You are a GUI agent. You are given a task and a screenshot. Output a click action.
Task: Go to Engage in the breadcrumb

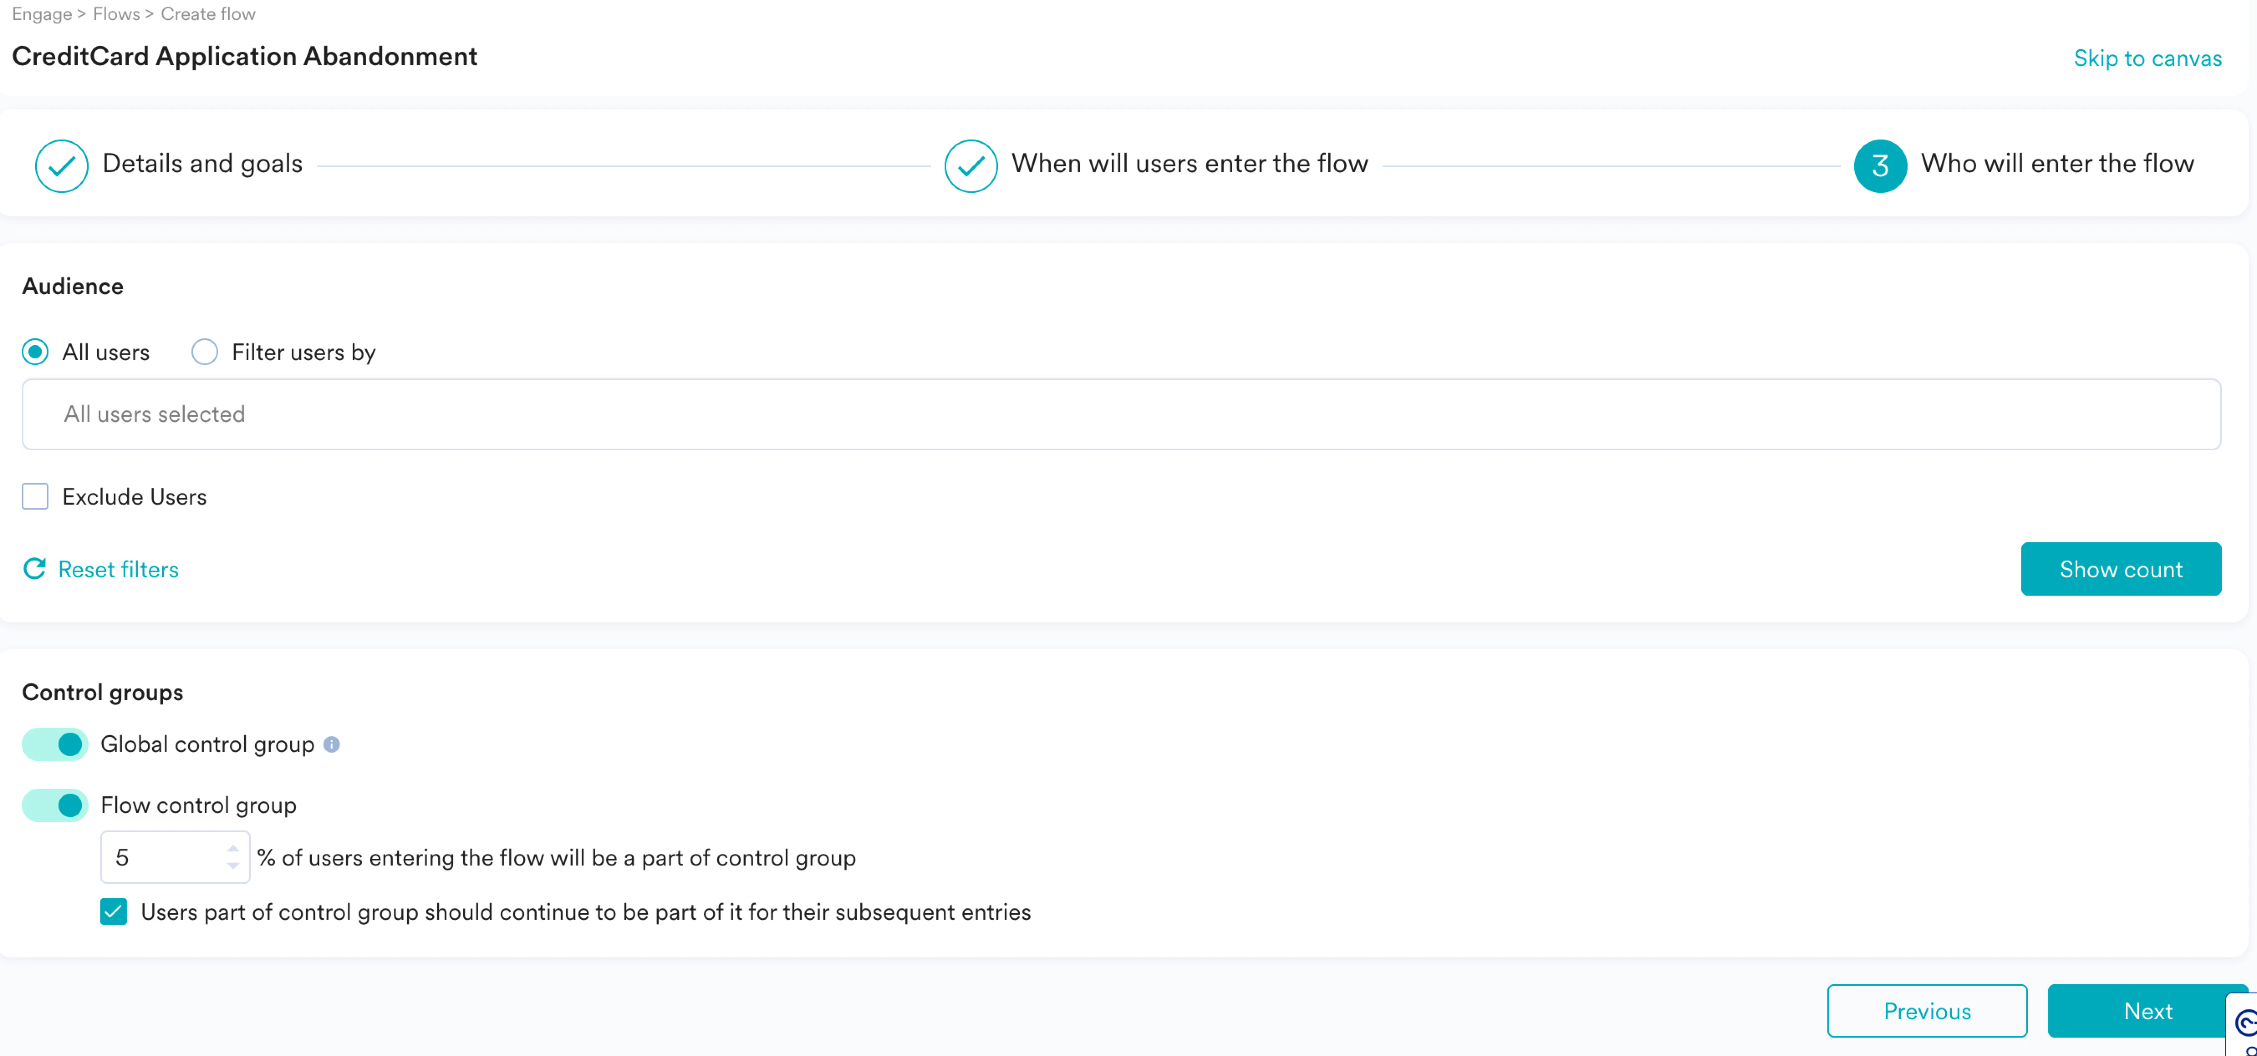pos(41,14)
